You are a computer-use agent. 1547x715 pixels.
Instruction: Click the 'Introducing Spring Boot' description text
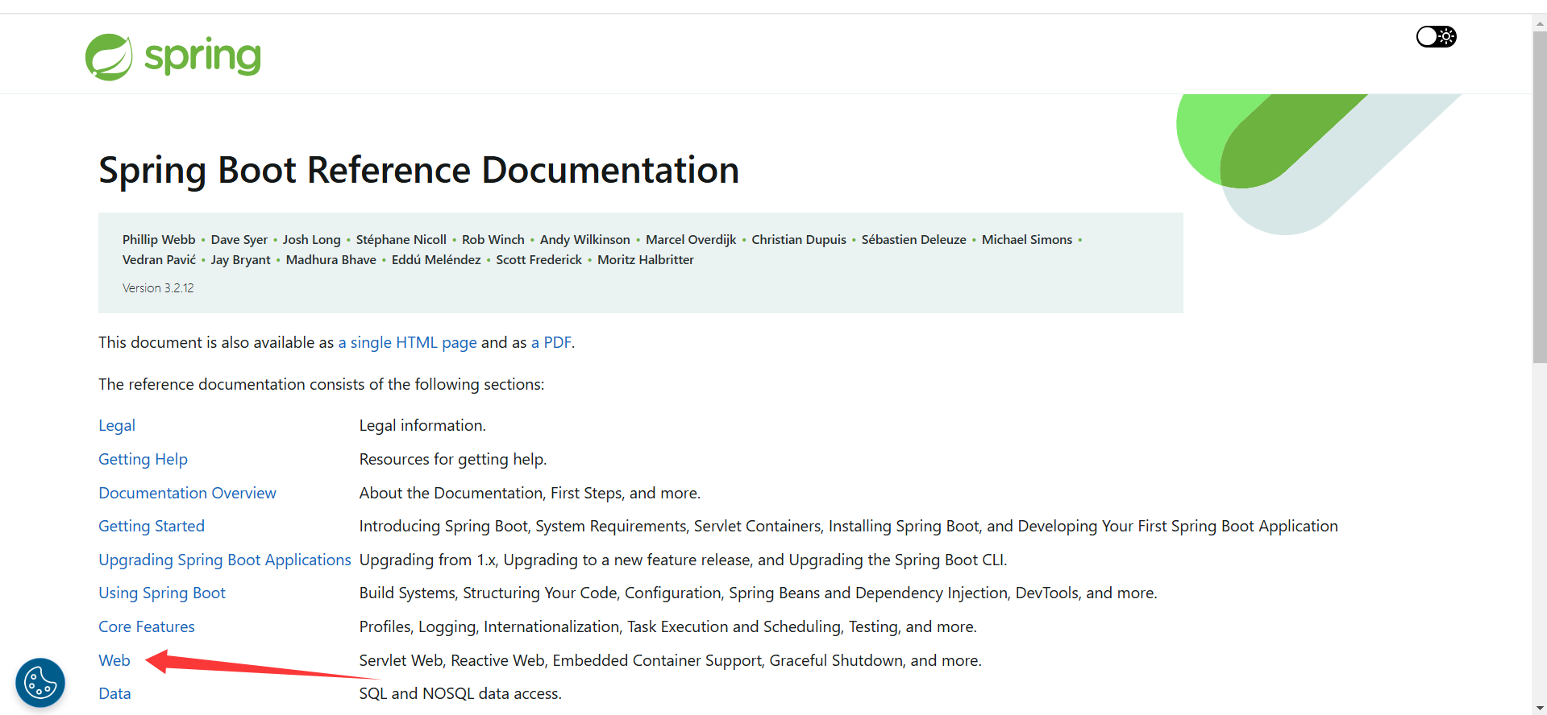pyautogui.click(x=849, y=526)
